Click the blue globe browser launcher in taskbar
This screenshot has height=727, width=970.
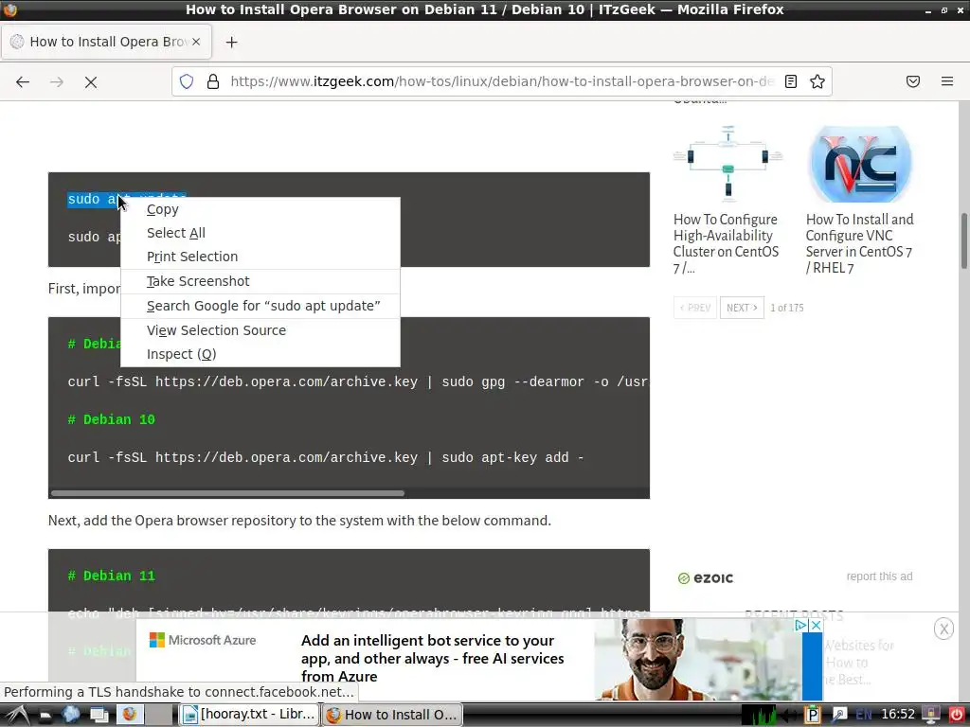point(71,715)
